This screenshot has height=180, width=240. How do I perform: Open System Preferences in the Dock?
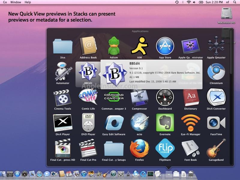coord(121,174)
